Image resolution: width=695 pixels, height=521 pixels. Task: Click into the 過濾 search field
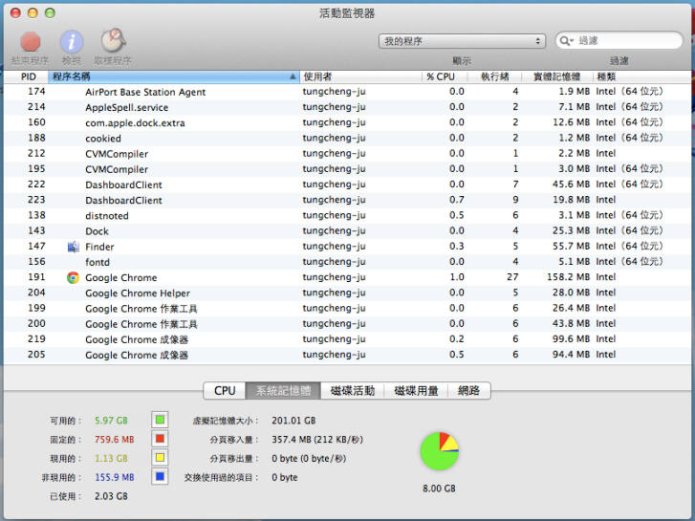click(x=619, y=40)
